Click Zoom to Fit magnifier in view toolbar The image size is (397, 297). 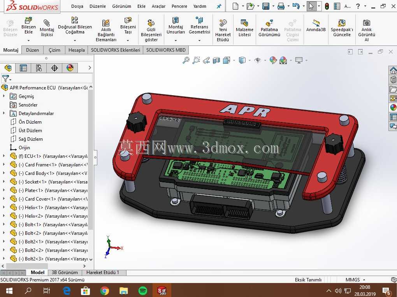point(186,60)
